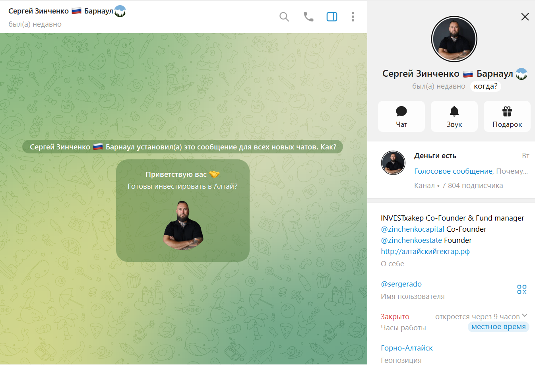The image size is (535, 370).
Task: Show QR code for username
Action: (521, 289)
